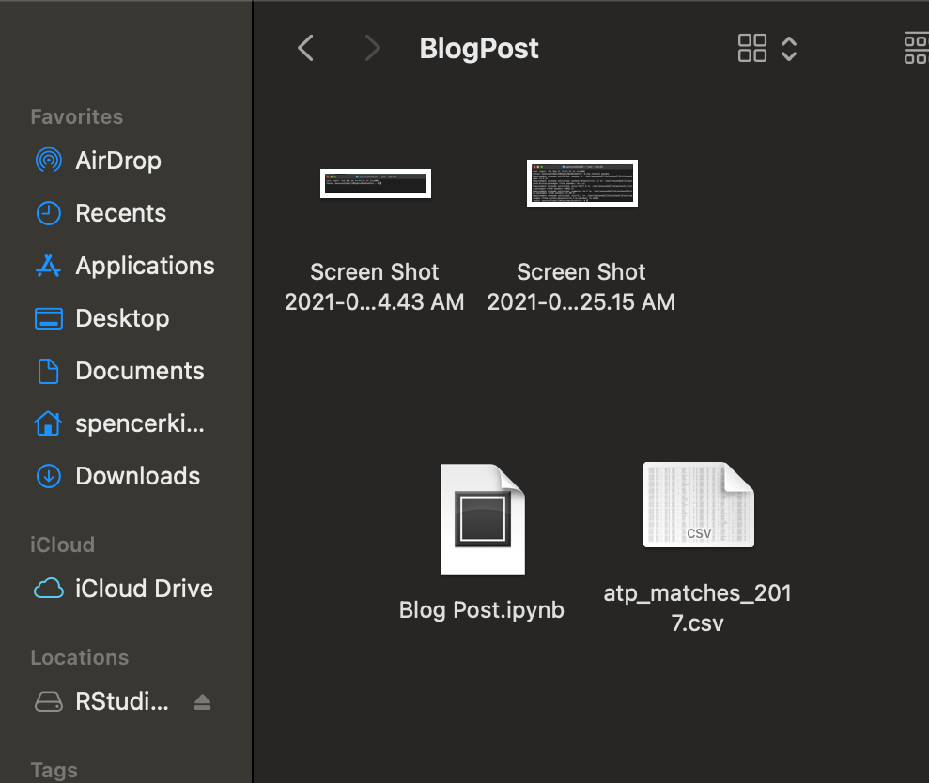Click the 'atp_matches_2017.csv' filename

click(x=697, y=607)
